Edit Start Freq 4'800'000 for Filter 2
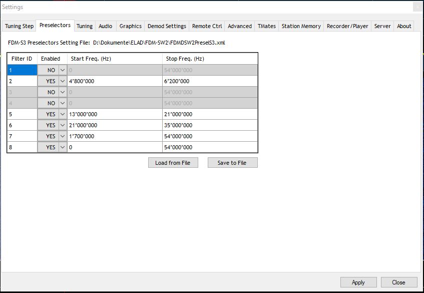This screenshot has width=424, height=293. [x=114, y=81]
